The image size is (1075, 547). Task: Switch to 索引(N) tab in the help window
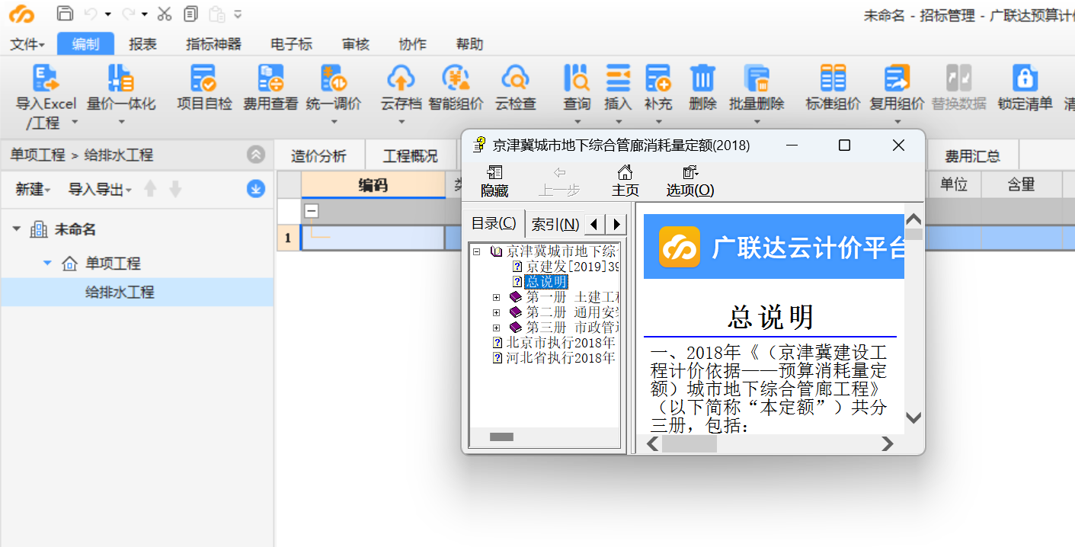(555, 224)
